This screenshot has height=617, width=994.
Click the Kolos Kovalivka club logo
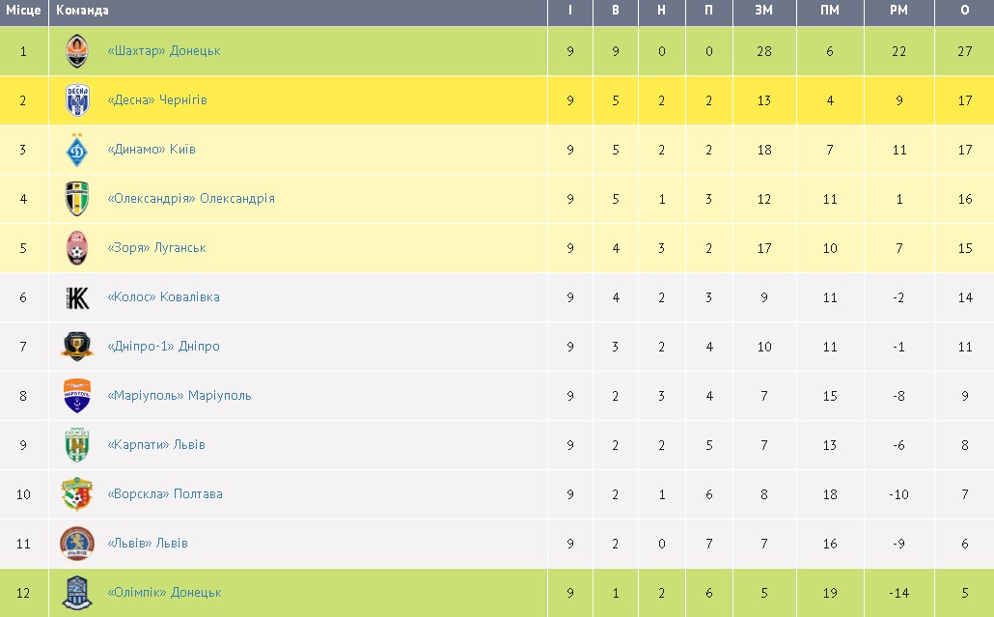point(77,297)
